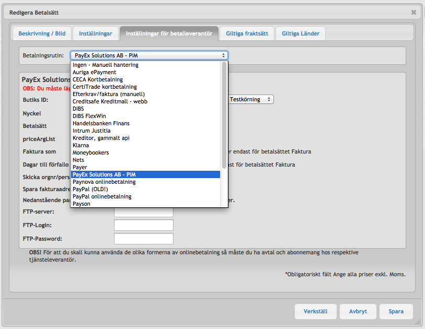
Task: Select the Inställningar för betalleverantör tab
Action: pyautogui.click(x=169, y=33)
